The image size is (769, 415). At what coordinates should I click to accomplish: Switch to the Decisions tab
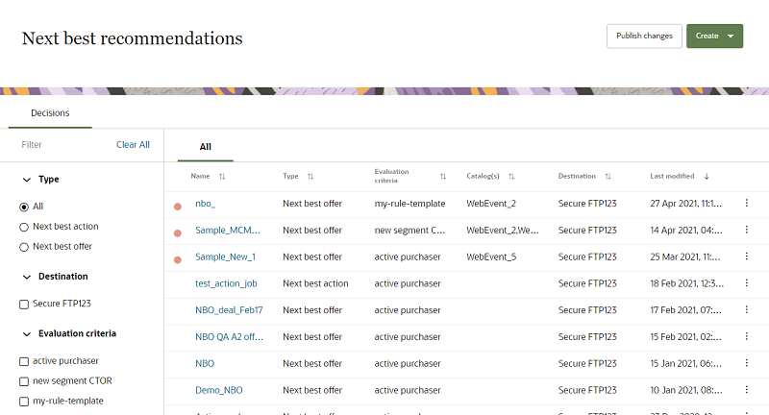pyautogui.click(x=50, y=113)
